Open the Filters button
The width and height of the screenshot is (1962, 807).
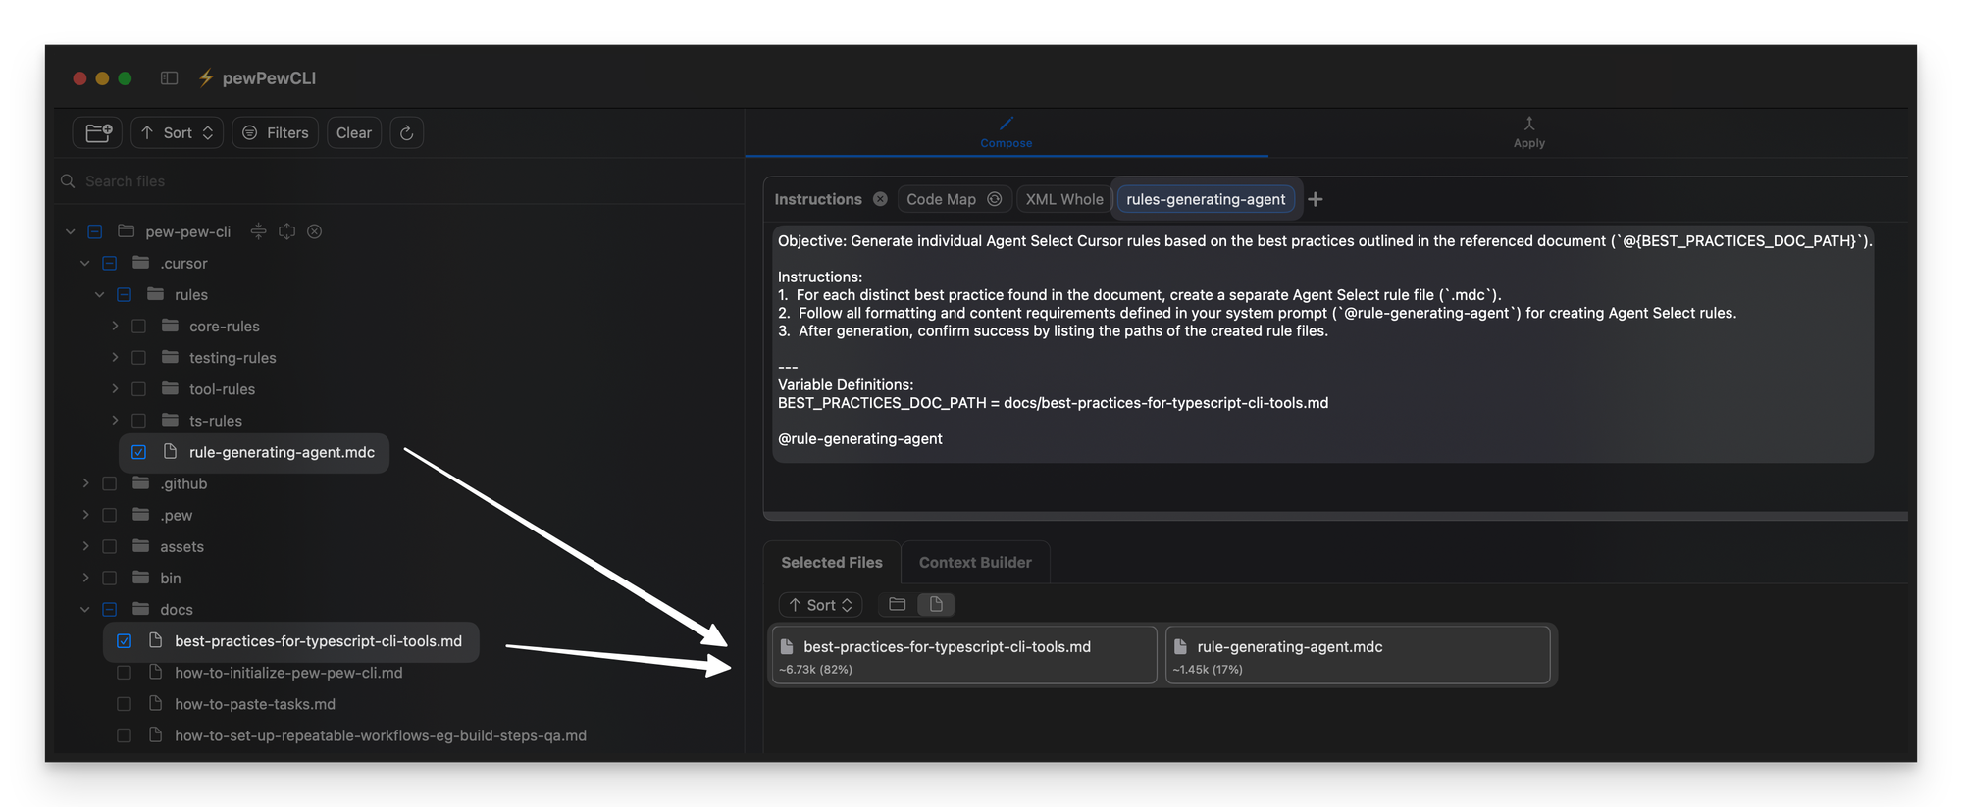275,132
